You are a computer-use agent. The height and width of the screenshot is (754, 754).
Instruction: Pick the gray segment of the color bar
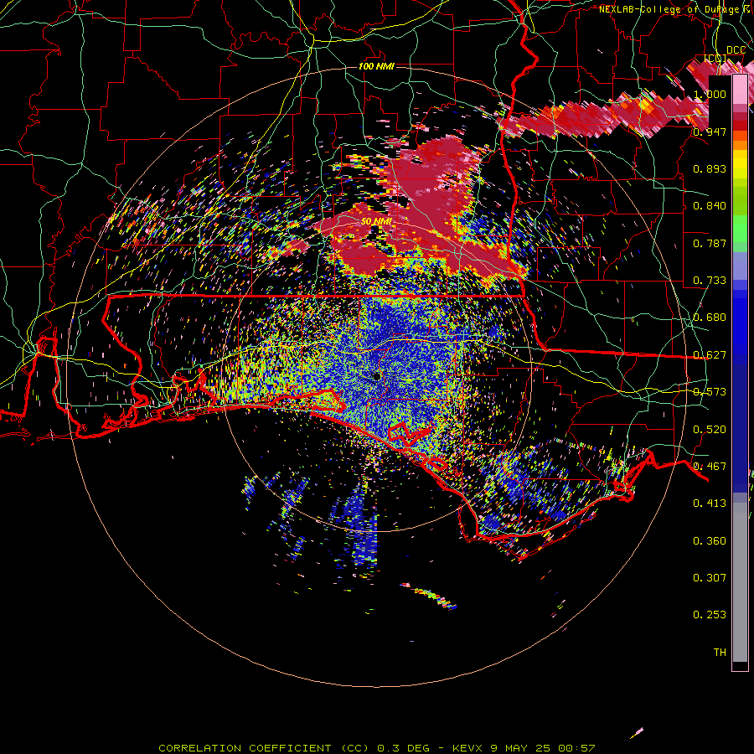740,582
